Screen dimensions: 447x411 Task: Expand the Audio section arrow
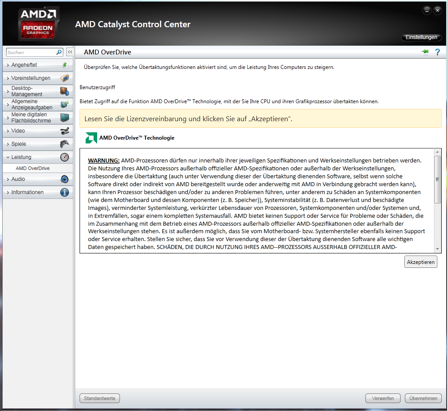coord(8,180)
